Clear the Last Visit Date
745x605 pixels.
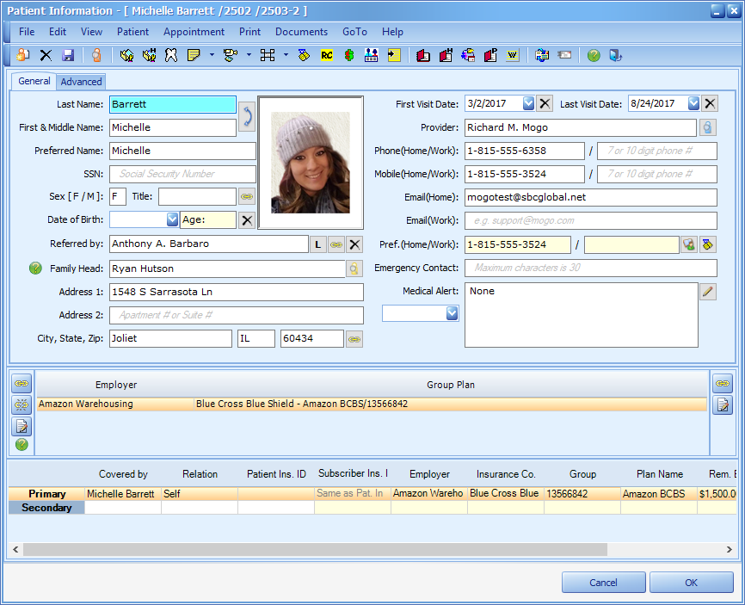click(710, 103)
